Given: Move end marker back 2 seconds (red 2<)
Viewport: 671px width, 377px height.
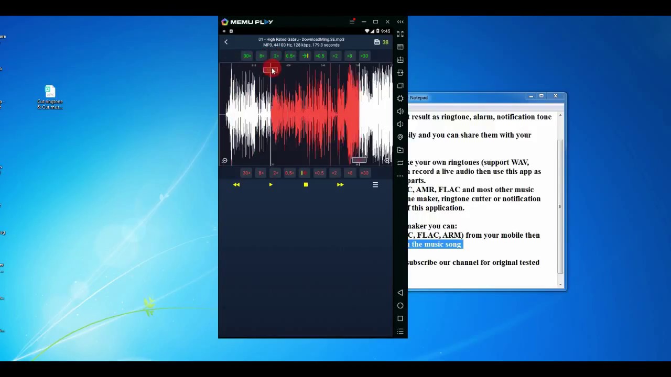Looking at the screenshot, I should coord(276,173).
